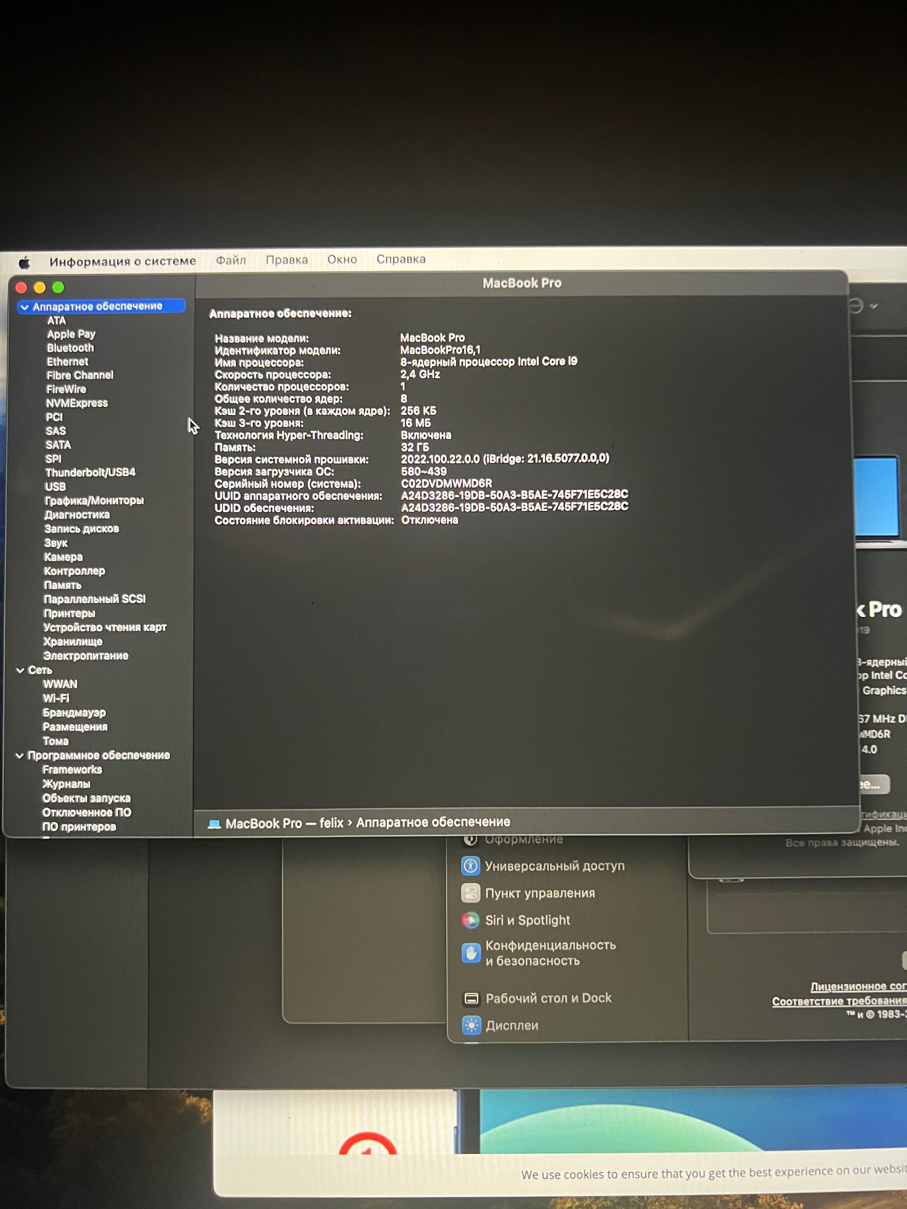This screenshot has width=907, height=1209.
Task: Select Размещения under Сеть
Action: click(75, 727)
